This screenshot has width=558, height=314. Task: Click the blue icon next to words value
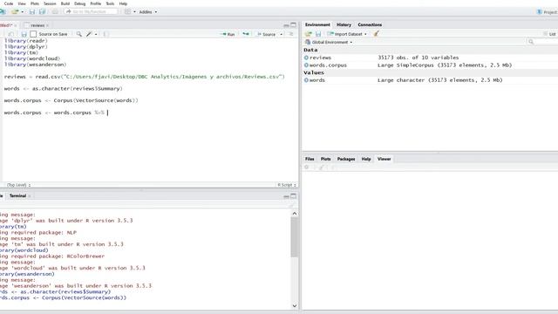(x=306, y=80)
